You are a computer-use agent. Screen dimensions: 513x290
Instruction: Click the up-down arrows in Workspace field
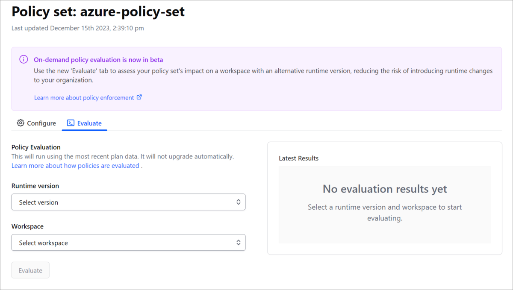tap(239, 243)
